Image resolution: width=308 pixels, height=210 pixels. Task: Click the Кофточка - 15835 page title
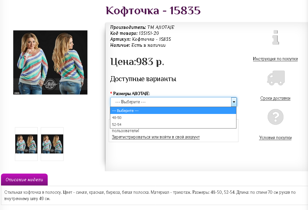coord(153,11)
